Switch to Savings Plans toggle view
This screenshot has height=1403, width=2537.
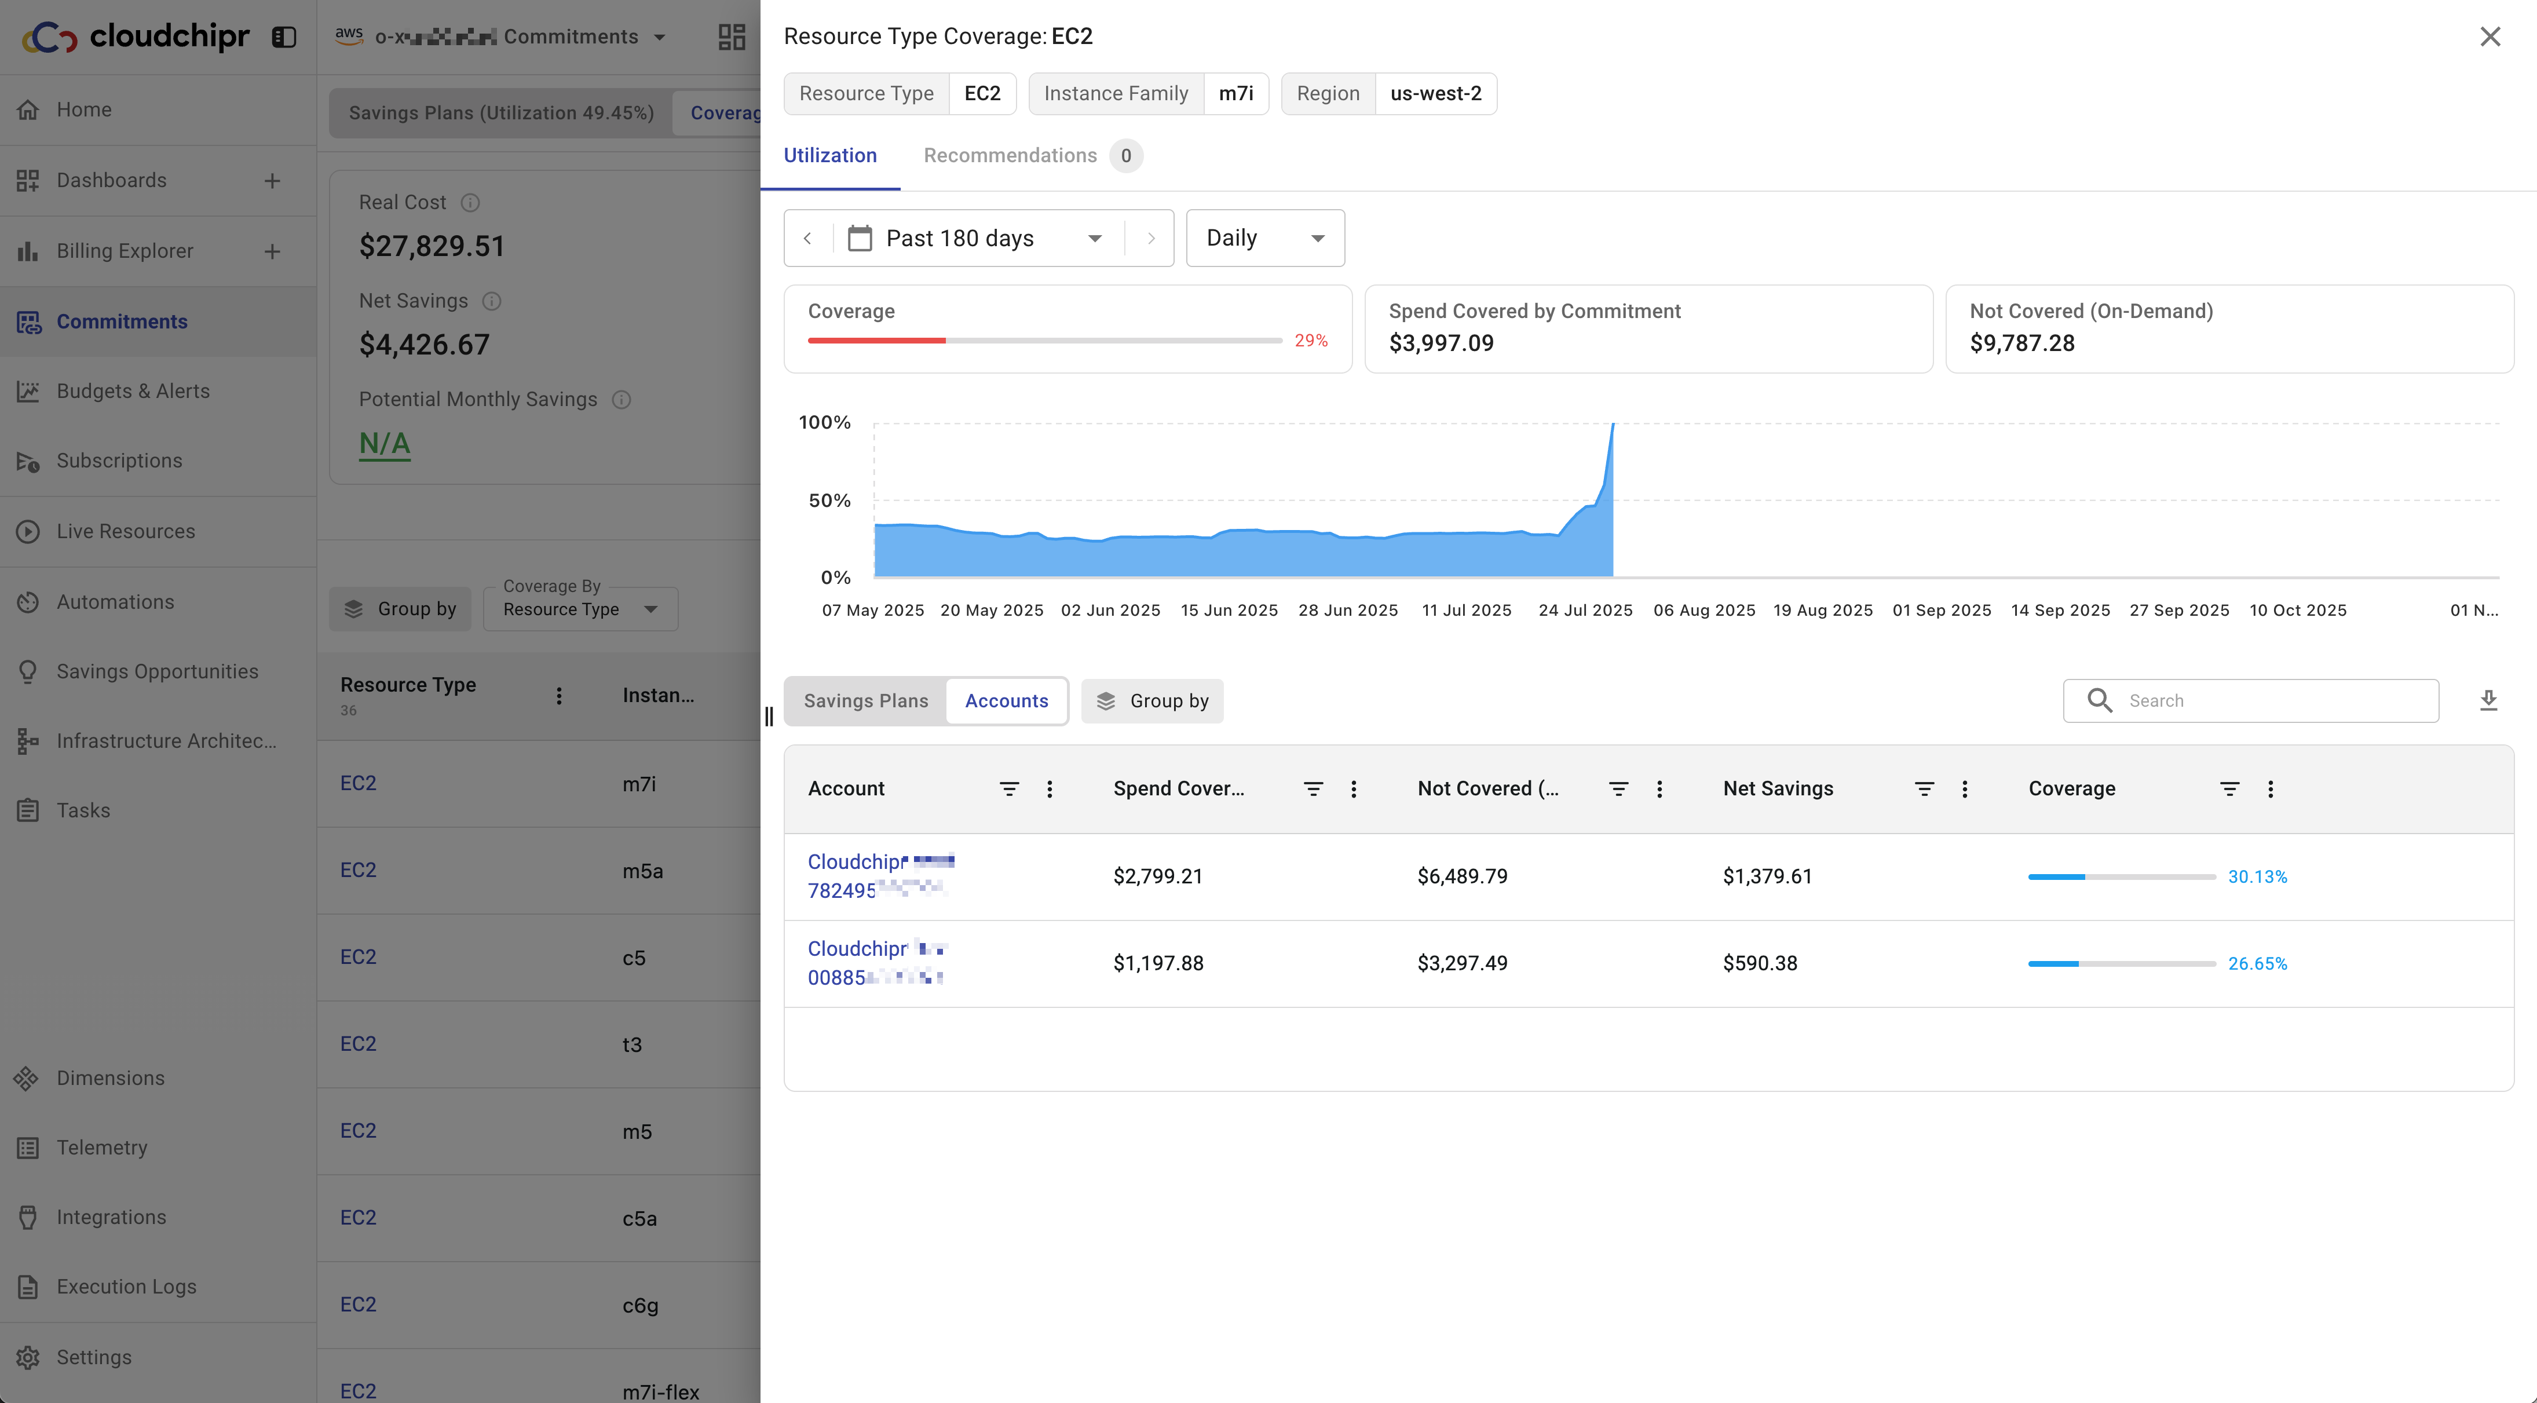[x=866, y=700]
